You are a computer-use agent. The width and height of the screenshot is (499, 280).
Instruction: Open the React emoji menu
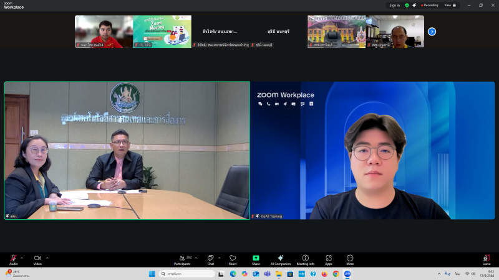coord(233,258)
